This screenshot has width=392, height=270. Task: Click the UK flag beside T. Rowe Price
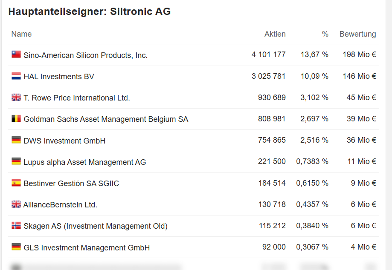[x=16, y=98]
